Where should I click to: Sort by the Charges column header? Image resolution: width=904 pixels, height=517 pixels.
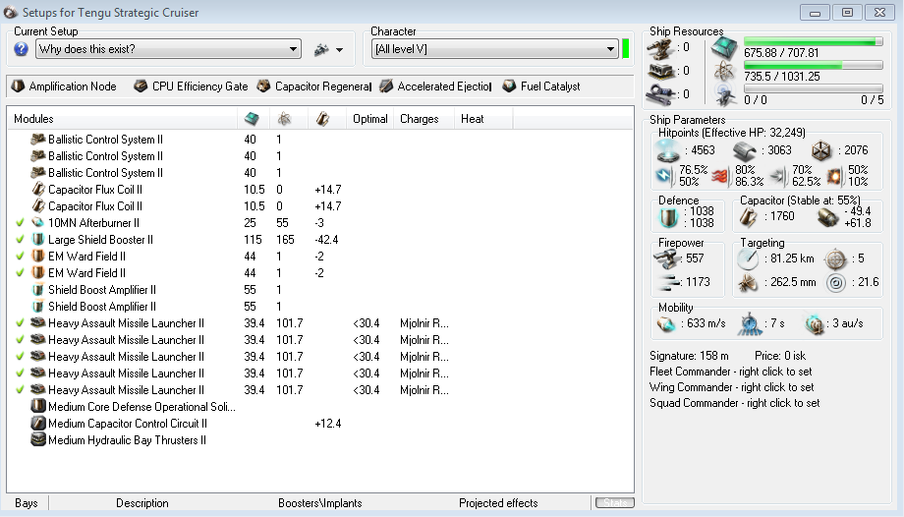(424, 119)
